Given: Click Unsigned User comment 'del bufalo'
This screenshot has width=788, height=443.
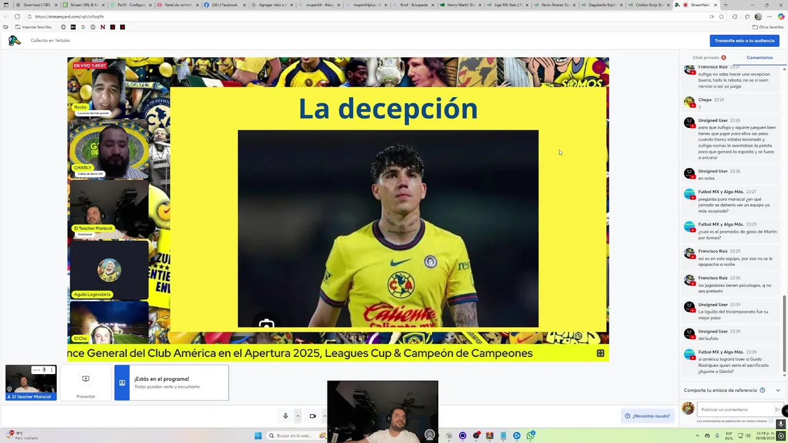Looking at the screenshot, I should click(731, 335).
